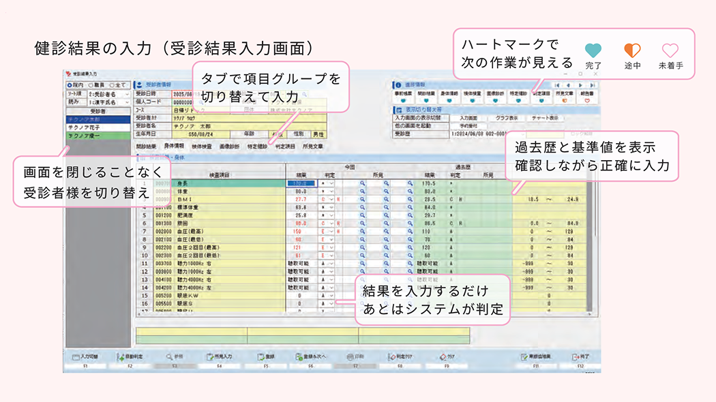Click the magnifying glass beside the 身長 result
716x402 pixels.
(361, 182)
